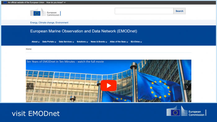Click the Search button

pos(179,11)
